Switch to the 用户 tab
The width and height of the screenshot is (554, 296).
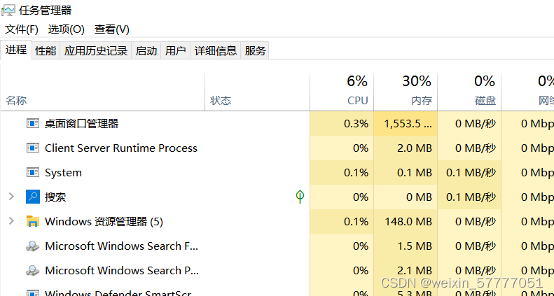(176, 51)
